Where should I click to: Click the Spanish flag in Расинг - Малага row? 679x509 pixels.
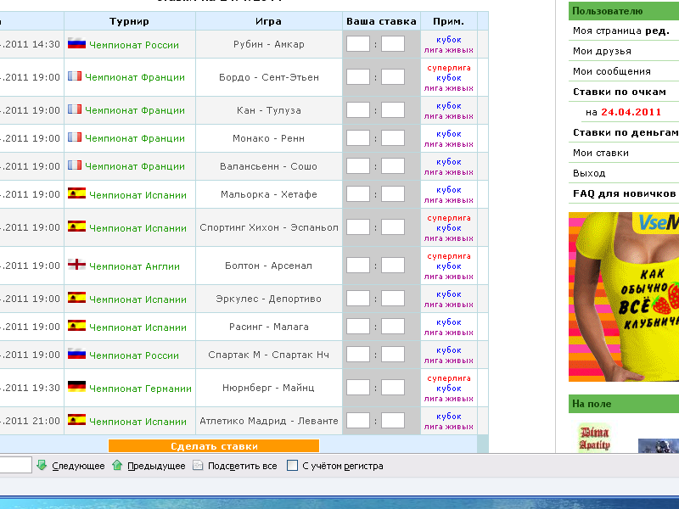76,326
